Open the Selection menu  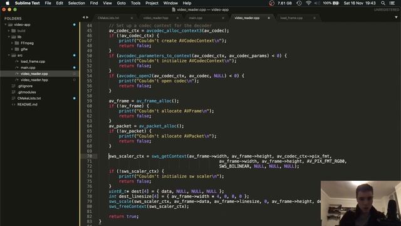tap(76, 3)
